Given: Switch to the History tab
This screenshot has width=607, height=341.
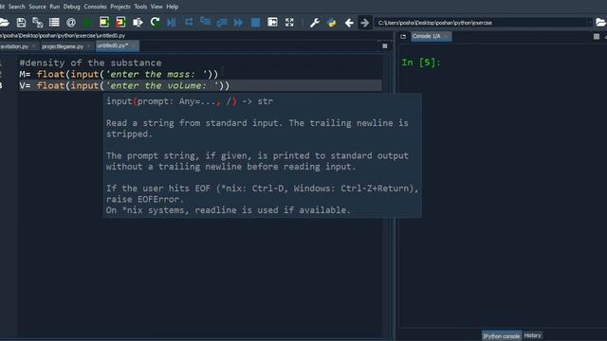Looking at the screenshot, I should click(x=532, y=335).
